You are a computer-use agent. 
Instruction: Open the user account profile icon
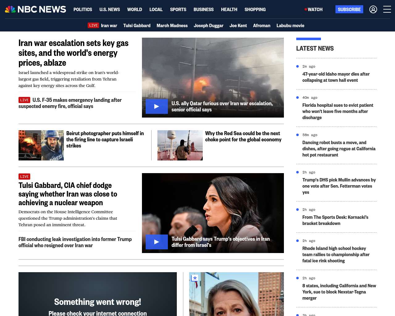click(x=373, y=10)
